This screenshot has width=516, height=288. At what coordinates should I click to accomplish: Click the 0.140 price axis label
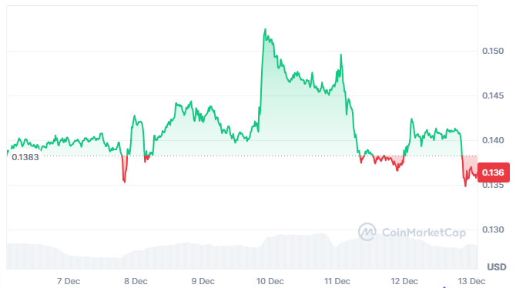pyautogui.click(x=493, y=141)
